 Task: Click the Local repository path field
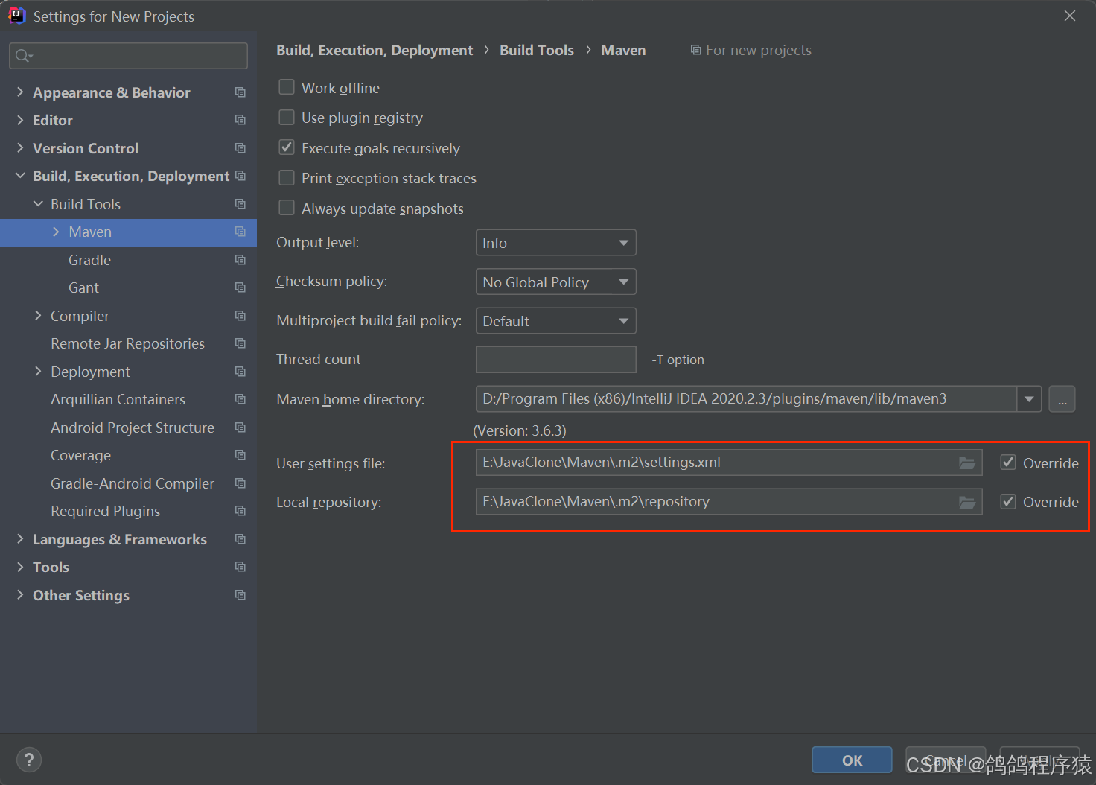[x=729, y=502]
